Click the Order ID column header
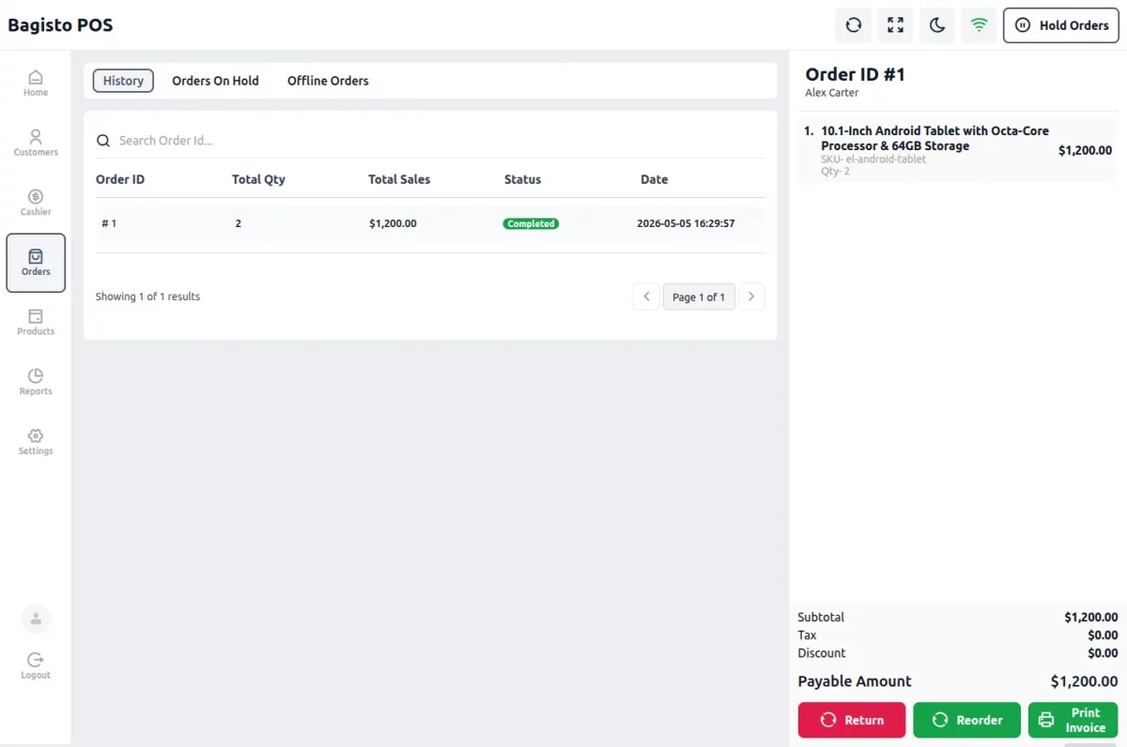The image size is (1127, 747). [120, 179]
